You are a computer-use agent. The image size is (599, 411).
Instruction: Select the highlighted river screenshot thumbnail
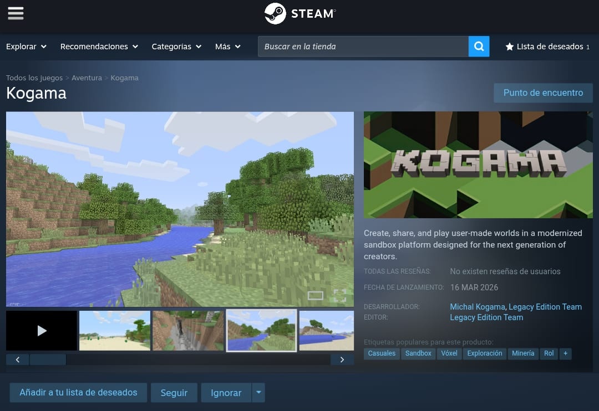tap(262, 331)
